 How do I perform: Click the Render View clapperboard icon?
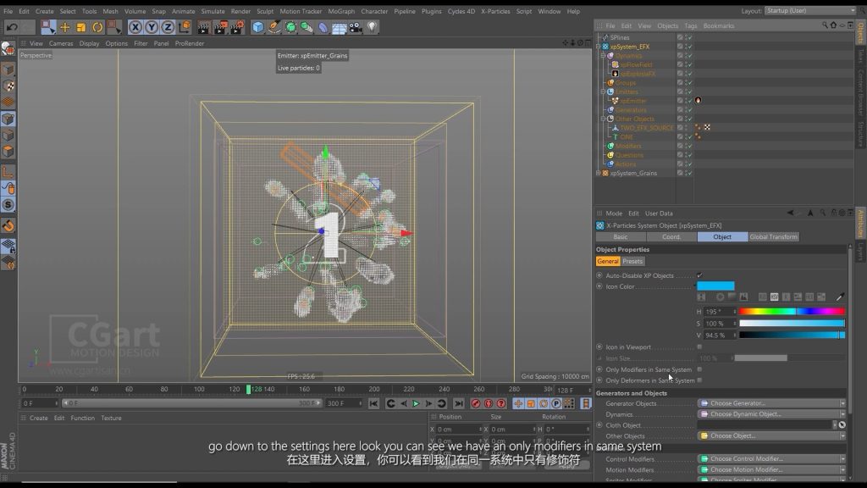pyautogui.click(x=203, y=26)
